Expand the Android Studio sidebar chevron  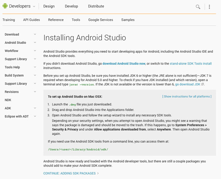pos(35,43)
